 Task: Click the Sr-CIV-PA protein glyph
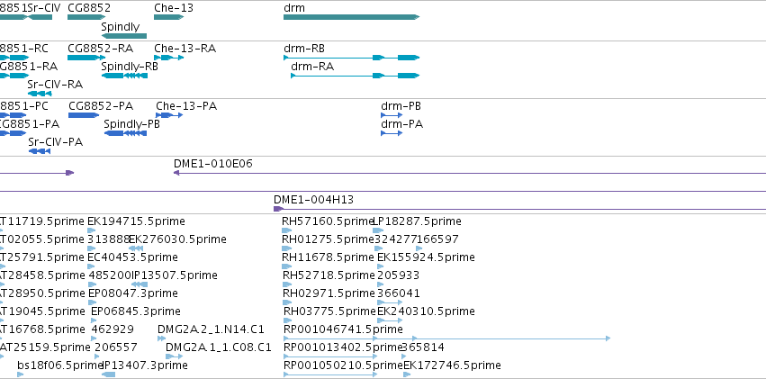coord(40,151)
